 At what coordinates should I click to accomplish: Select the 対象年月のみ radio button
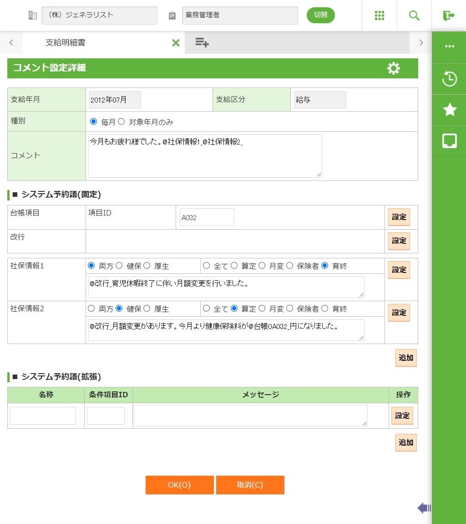[122, 122]
